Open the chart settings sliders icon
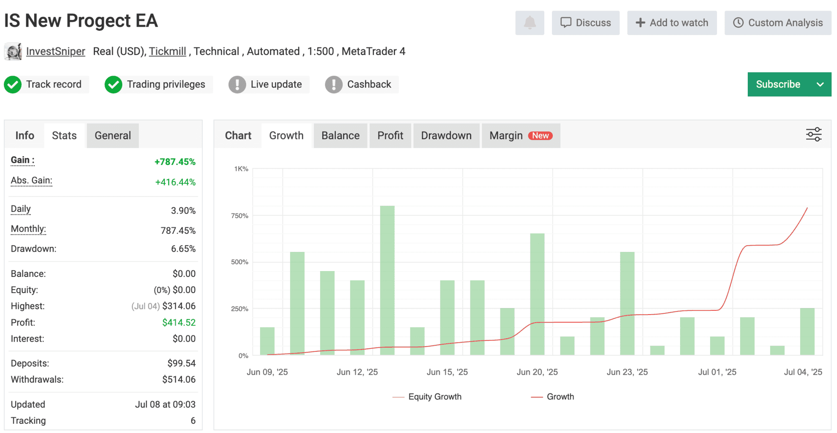 coord(813,135)
